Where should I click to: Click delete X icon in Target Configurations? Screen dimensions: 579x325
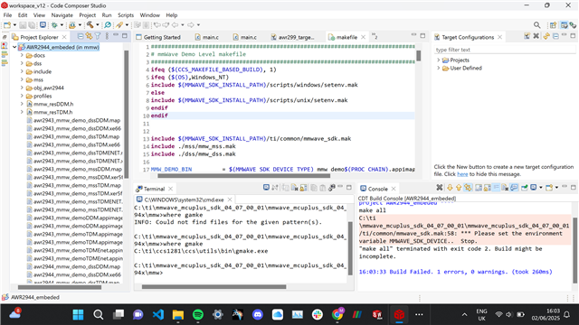536,36
